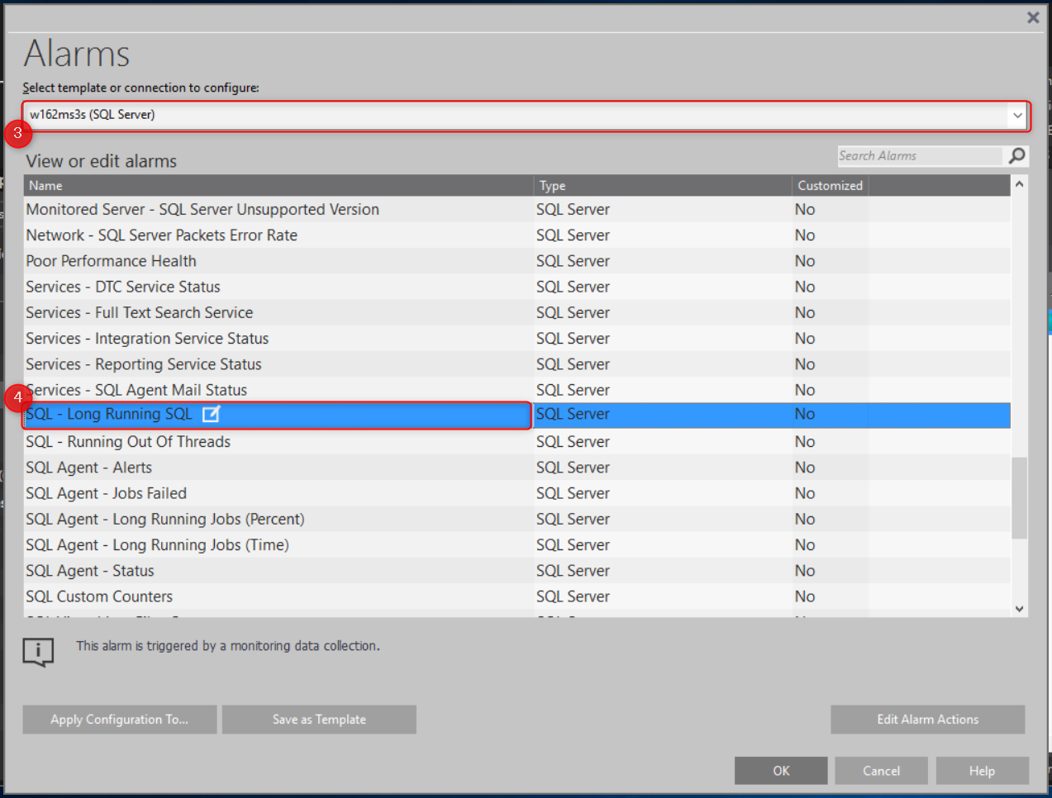Confirm changes with OK
This screenshot has height=798, width=1052.
pos(780,770)
